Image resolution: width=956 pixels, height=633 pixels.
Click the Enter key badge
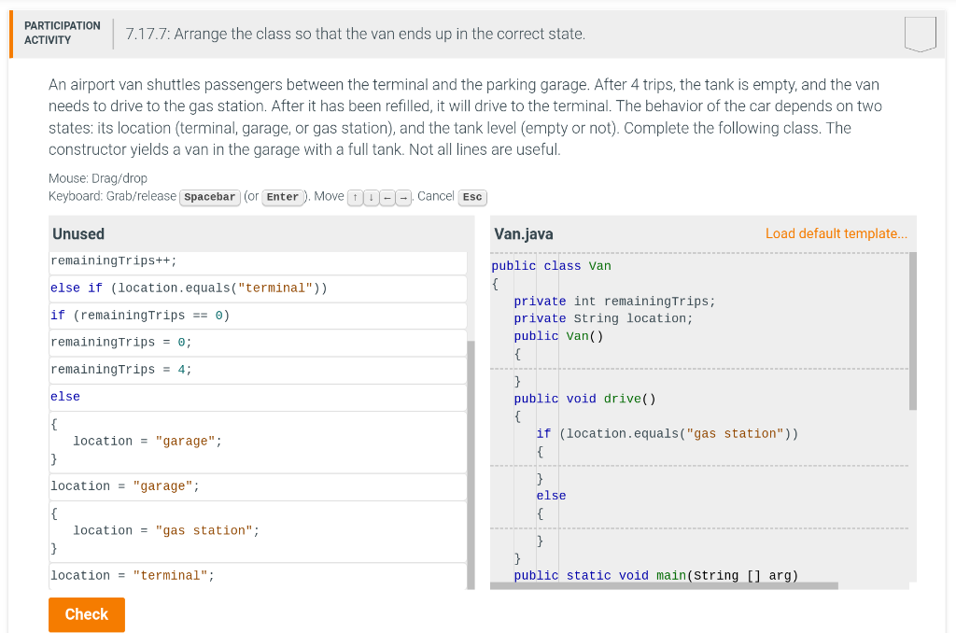coord(283,197)
